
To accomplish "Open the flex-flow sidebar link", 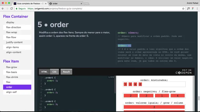I will pyautogui.click(x=17, y=37).
